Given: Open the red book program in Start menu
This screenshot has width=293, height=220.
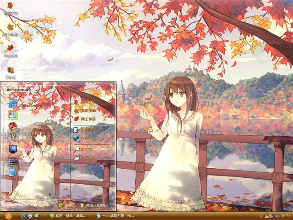Looking at the screenshot, I should (x=13, y=126).
